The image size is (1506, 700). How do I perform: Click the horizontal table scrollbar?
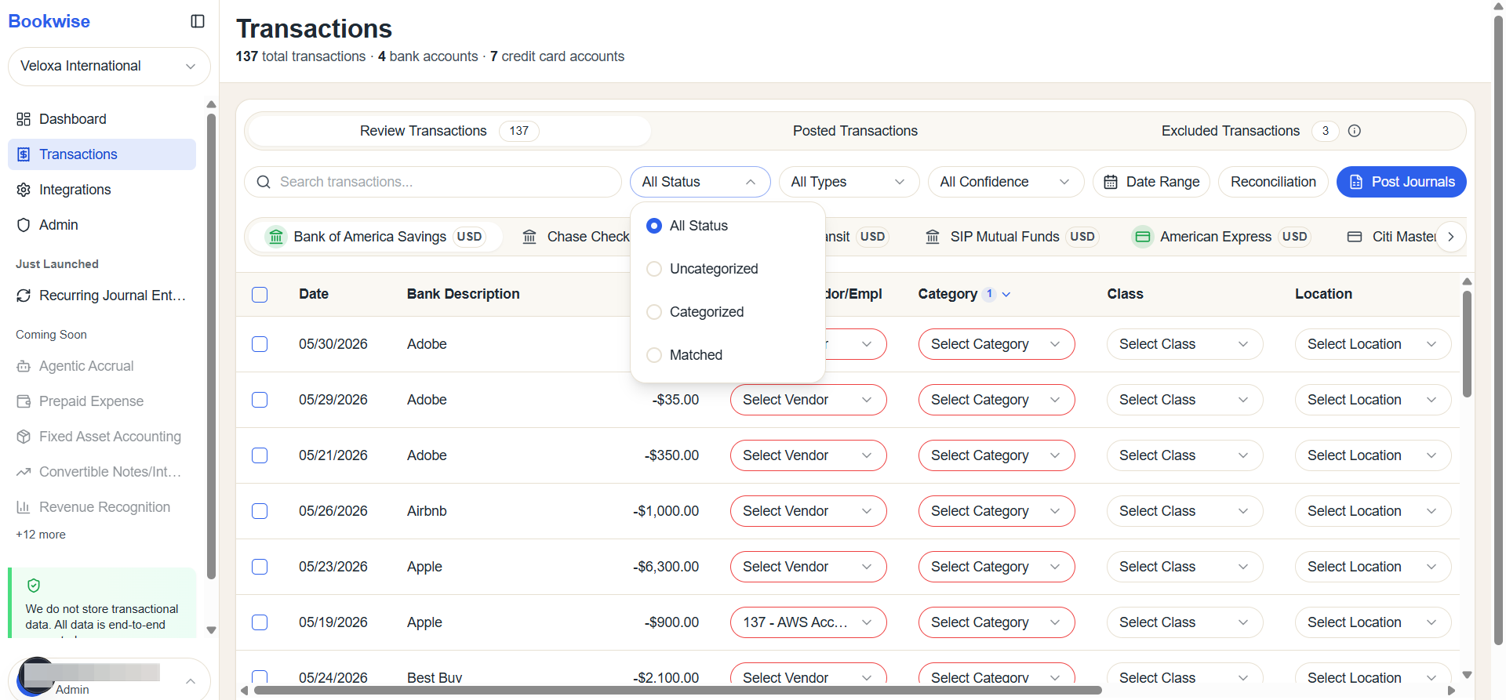(x=678, y=691)
